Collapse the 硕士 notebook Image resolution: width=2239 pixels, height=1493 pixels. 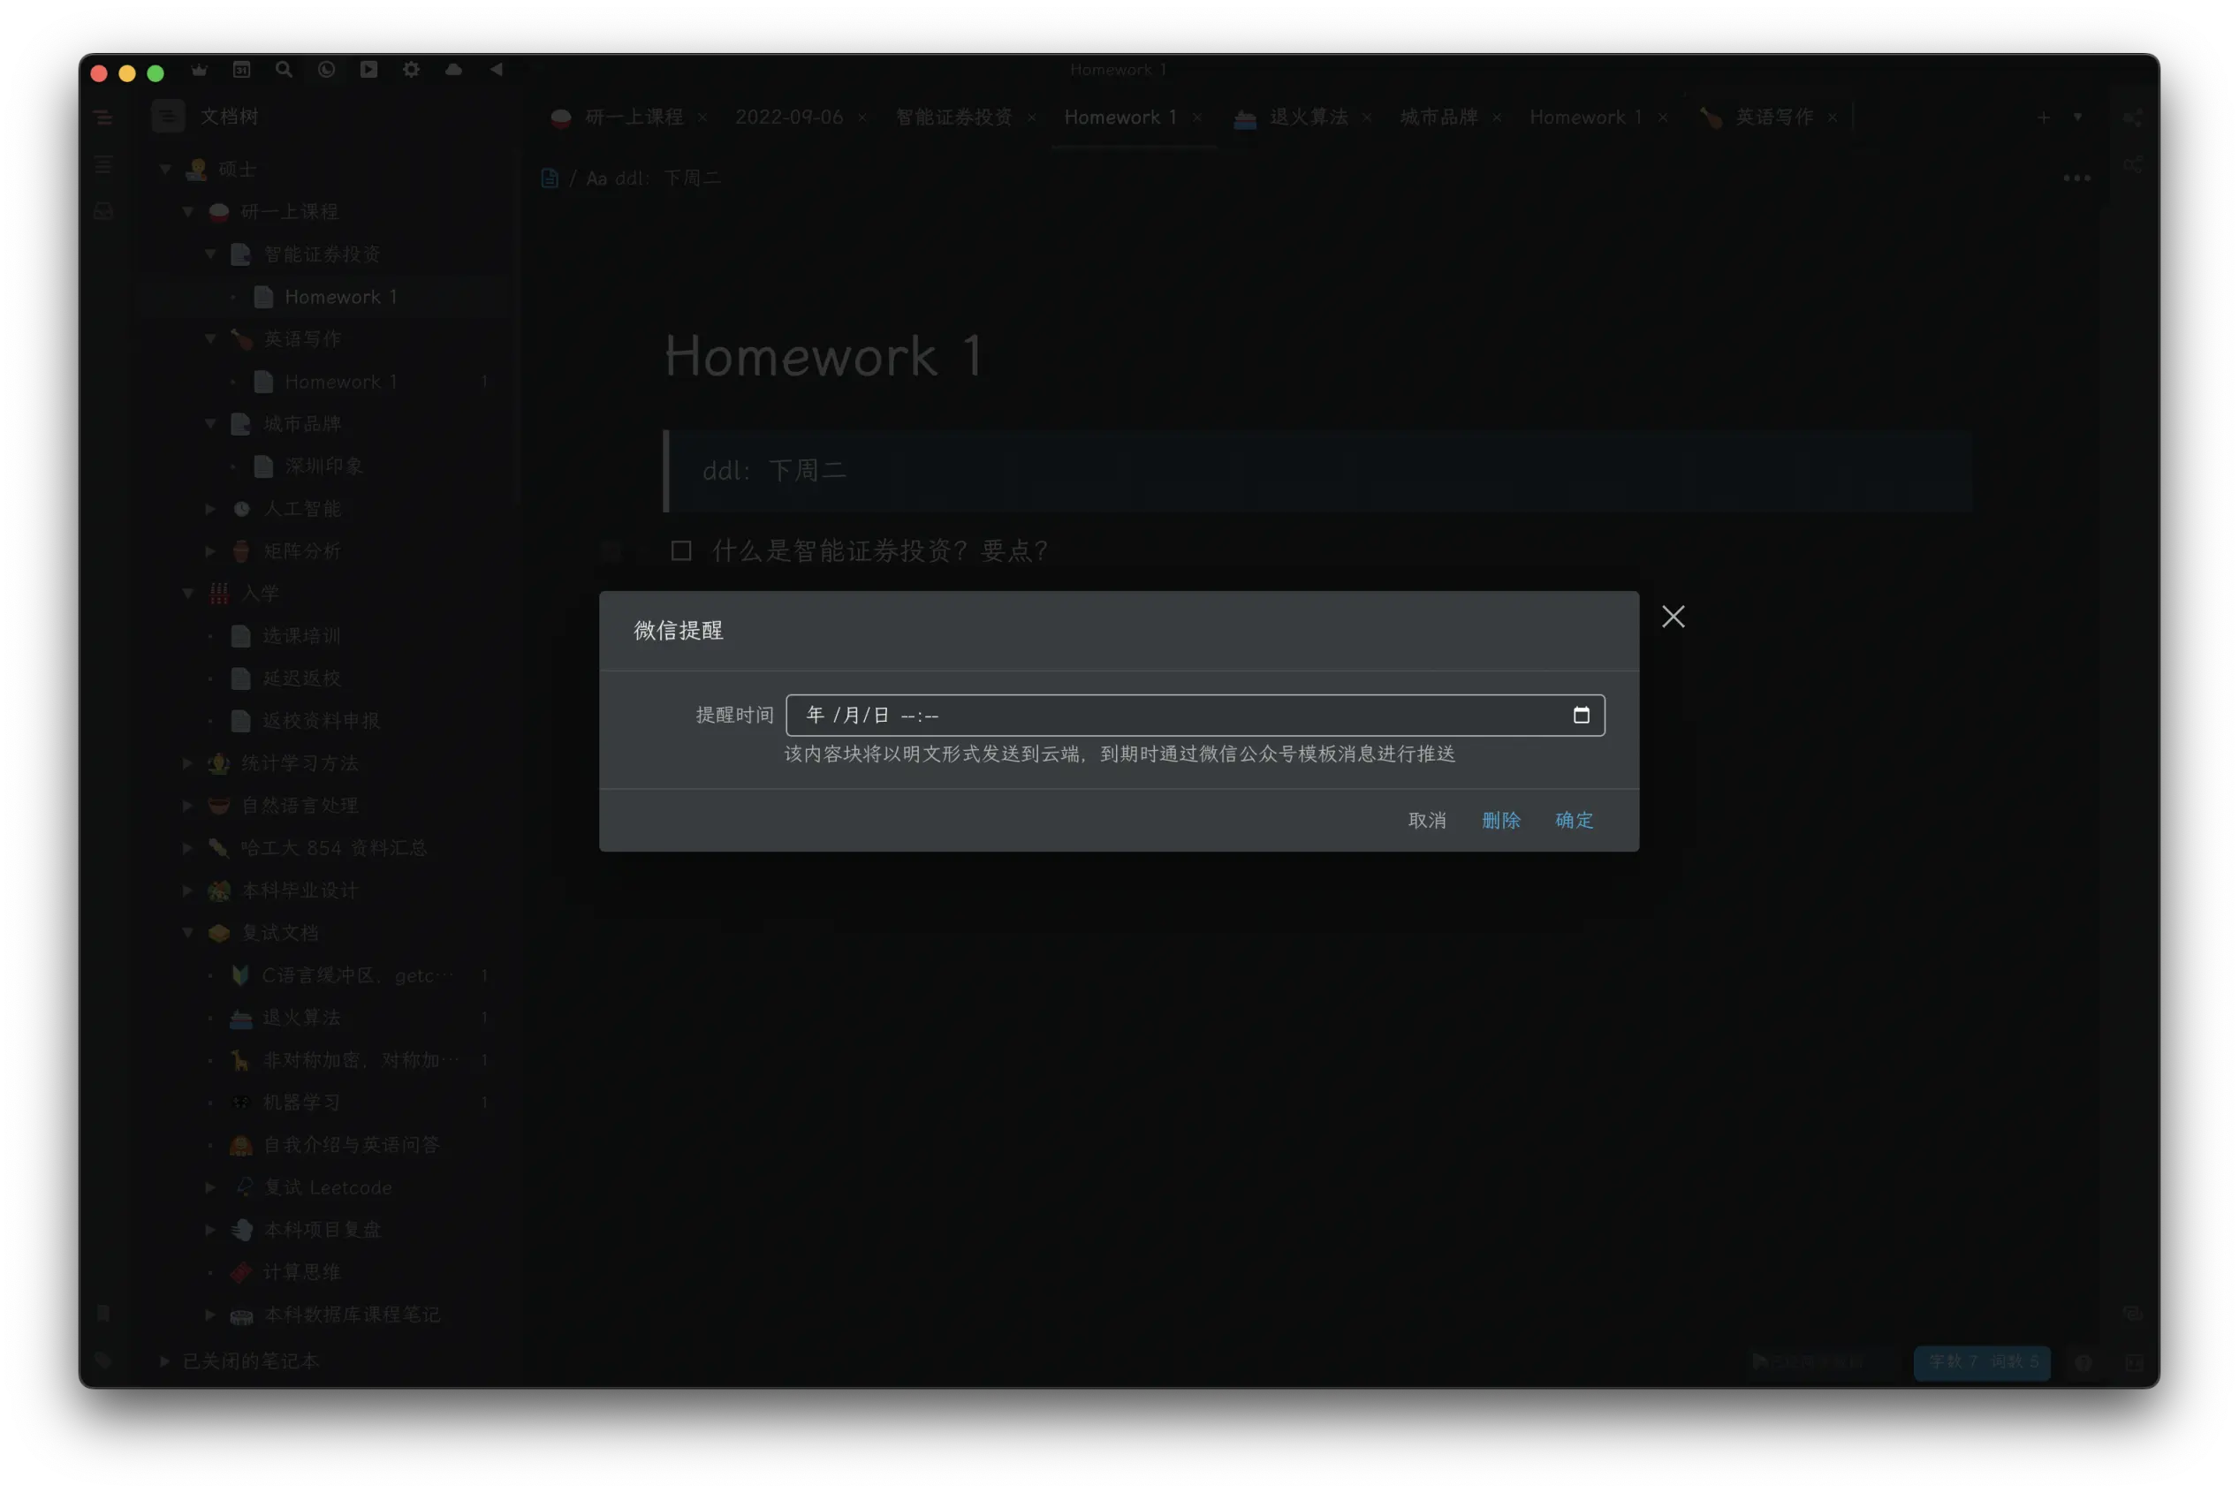166,170
